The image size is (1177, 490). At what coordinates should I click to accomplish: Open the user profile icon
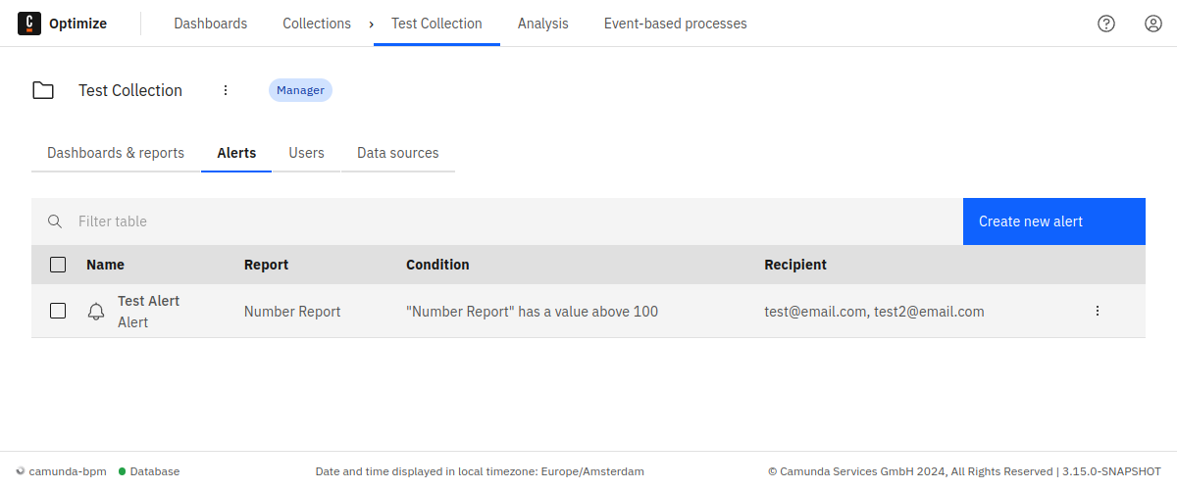point(1153,24)
